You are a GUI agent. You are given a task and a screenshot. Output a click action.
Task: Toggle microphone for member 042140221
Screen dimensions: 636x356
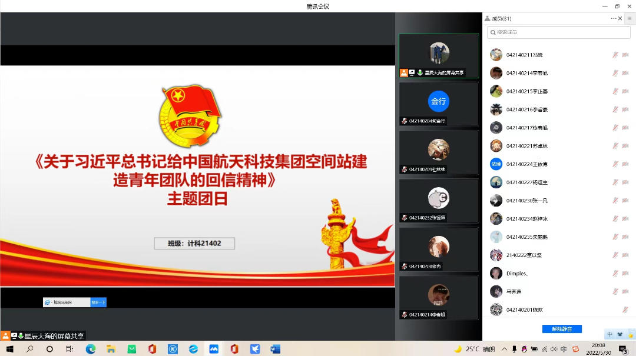click(615, 146)
